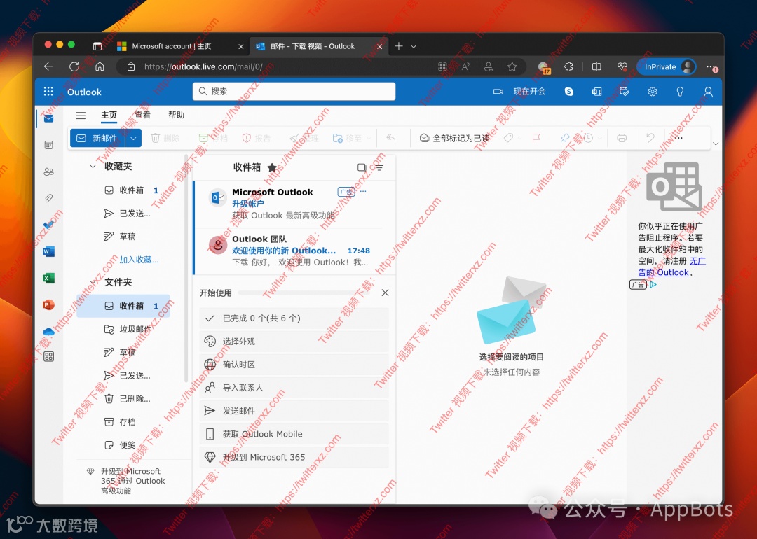
Task: Open Files attachments in left rail
Action: [x=49, y=198]
